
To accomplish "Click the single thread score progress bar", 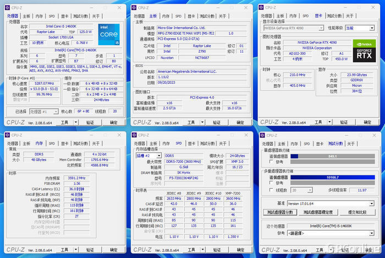I will pos(332,156).
